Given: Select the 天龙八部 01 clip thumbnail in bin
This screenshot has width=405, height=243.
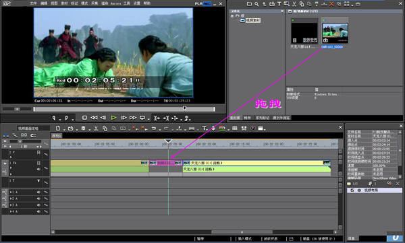Looking at the screenshot, I should (x=304, y=31).
